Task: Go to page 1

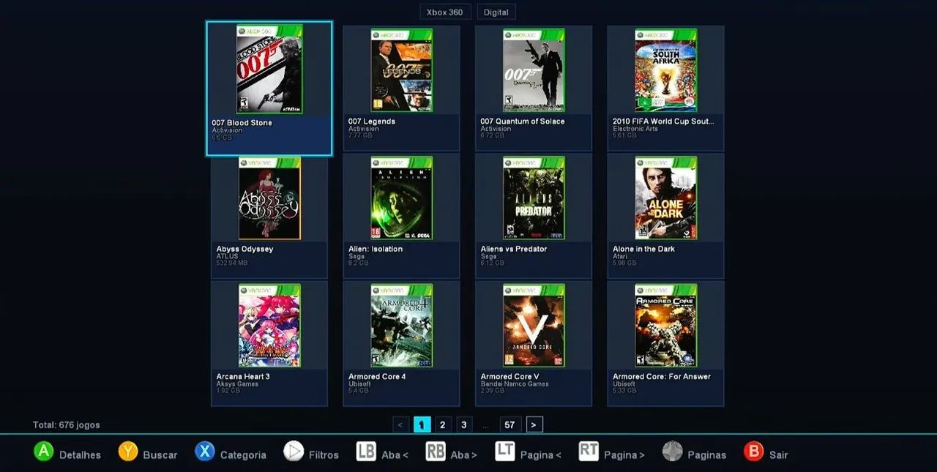Action: (x=422, y=424)
